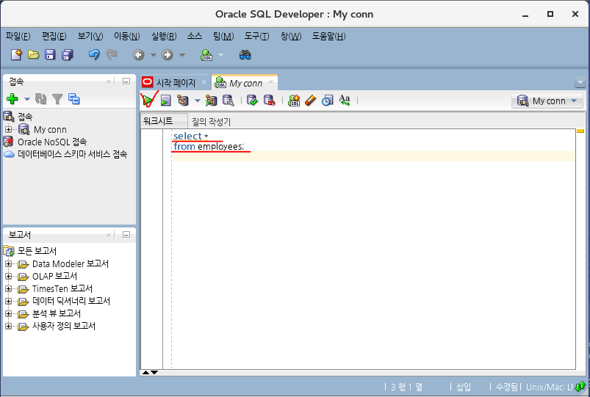Viewport: 590px width, 397px height.
Task: Expand the Data Modeler 보고서 folder
Action: (x=8, y=264)
